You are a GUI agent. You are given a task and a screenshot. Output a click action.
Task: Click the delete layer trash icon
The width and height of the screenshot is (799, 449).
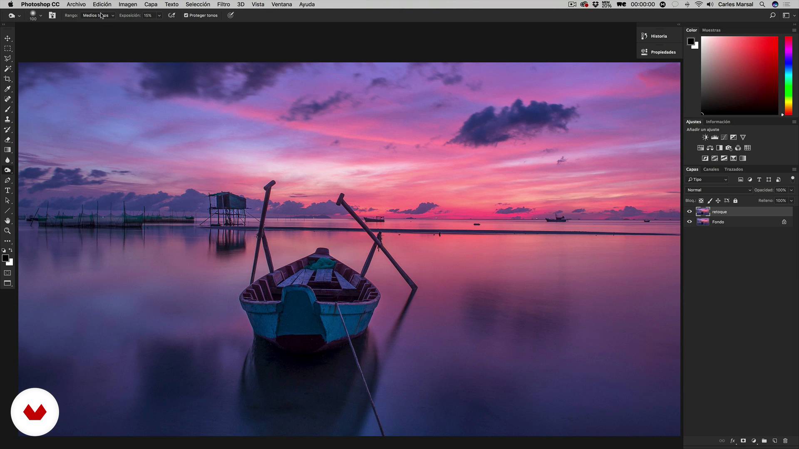point(785,441)
